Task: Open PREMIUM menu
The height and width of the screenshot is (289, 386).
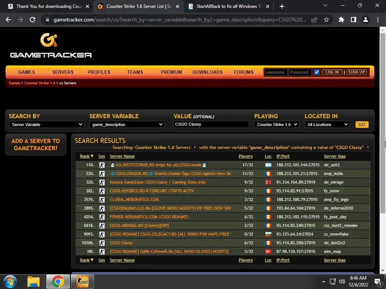Action: (172, 72)
